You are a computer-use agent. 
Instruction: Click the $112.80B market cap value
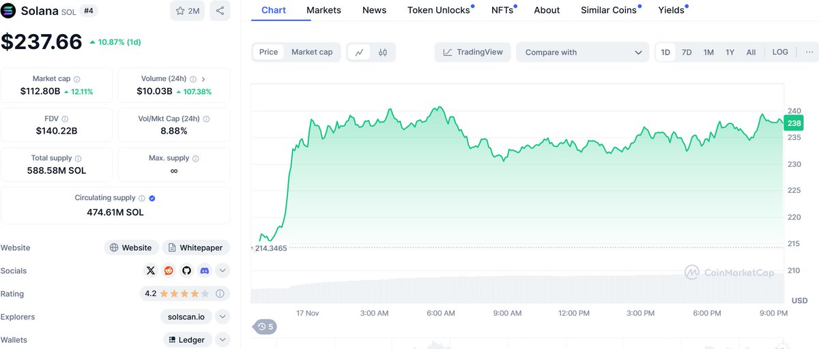pos(40,91)
